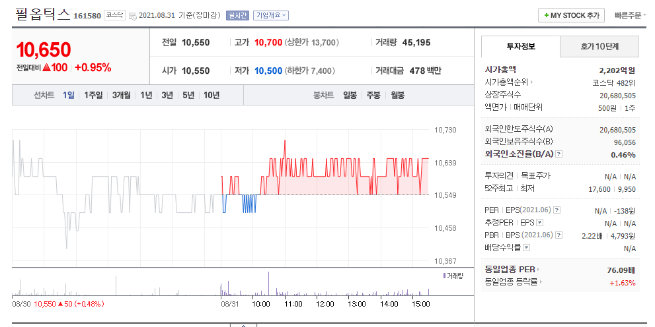Select the 3년 line chart period
The height and width of the screenshot is (327, 655).
pyautogui.click(x=167, y=96)
